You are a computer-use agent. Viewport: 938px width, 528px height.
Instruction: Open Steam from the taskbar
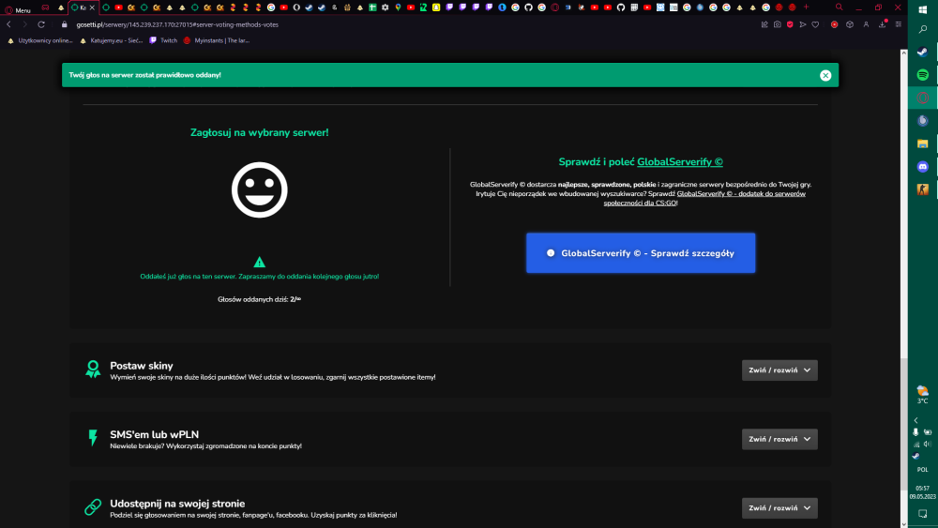[922, 52]
